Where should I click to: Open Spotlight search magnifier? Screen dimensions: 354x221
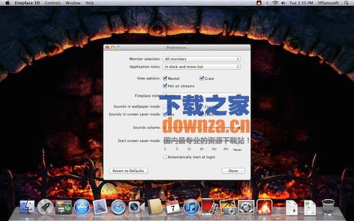346,3
